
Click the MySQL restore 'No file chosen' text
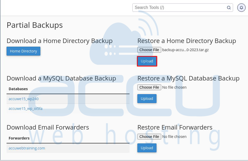point(174,87)
